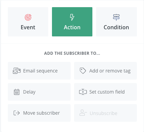The image size is (144, 132).
Task: Select the Action tab
Action: (72, 22)
